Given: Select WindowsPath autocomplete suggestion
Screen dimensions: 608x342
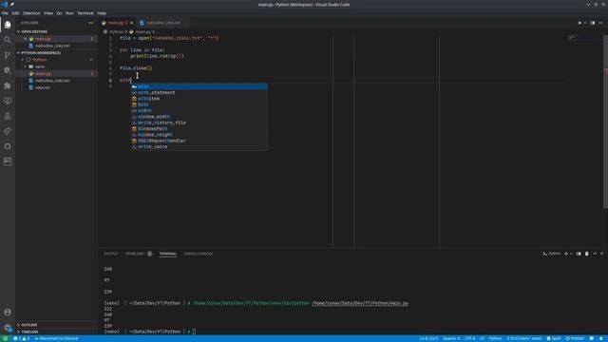Looking at the screenshot, I should click(x=199, y=129).
